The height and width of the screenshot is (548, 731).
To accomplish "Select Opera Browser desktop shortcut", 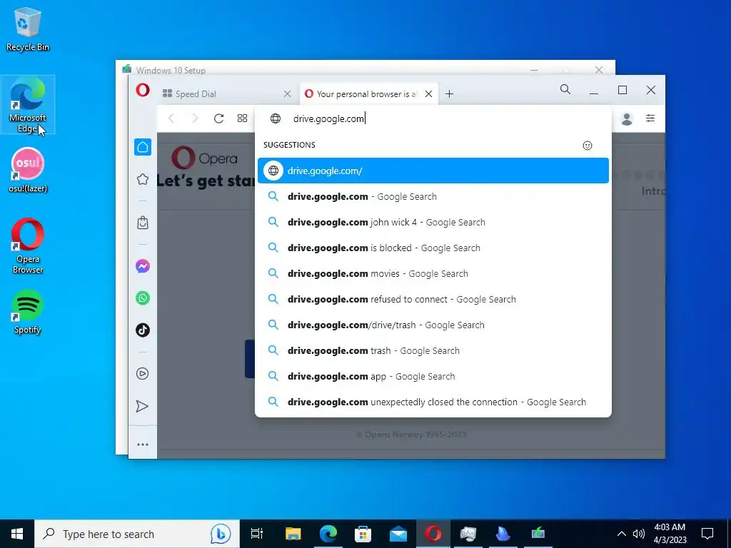I will point(28,246).
